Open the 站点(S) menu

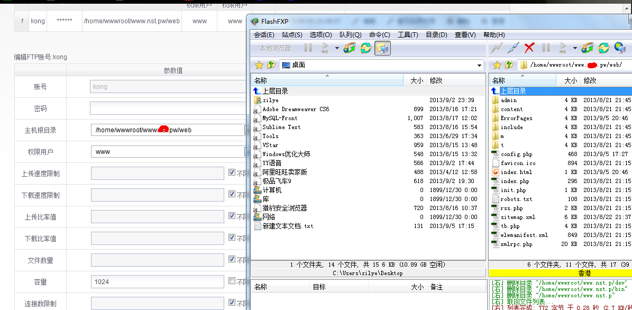pos(292,35)
